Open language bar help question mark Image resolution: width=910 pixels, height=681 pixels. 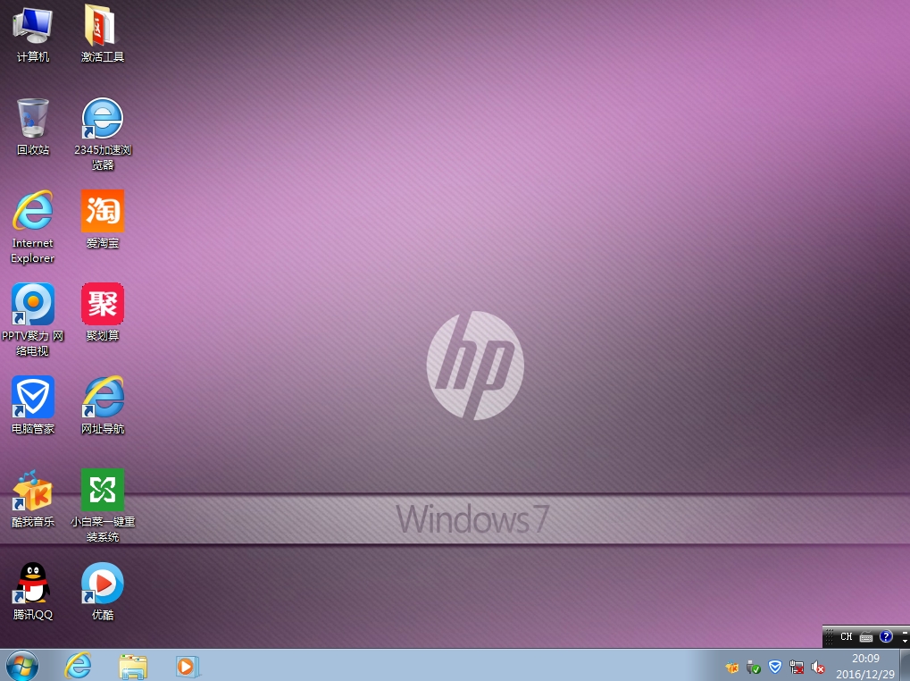click(x=886, y=636)
